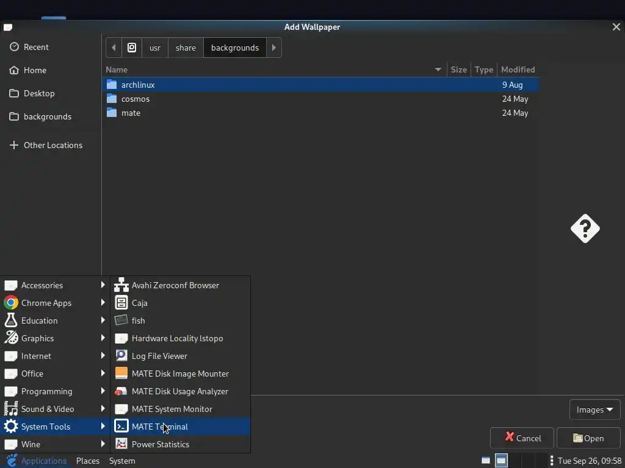Open Desktop folder in sidebar
Viewport: 625px width, 468px height.
[x=51, y=93]
